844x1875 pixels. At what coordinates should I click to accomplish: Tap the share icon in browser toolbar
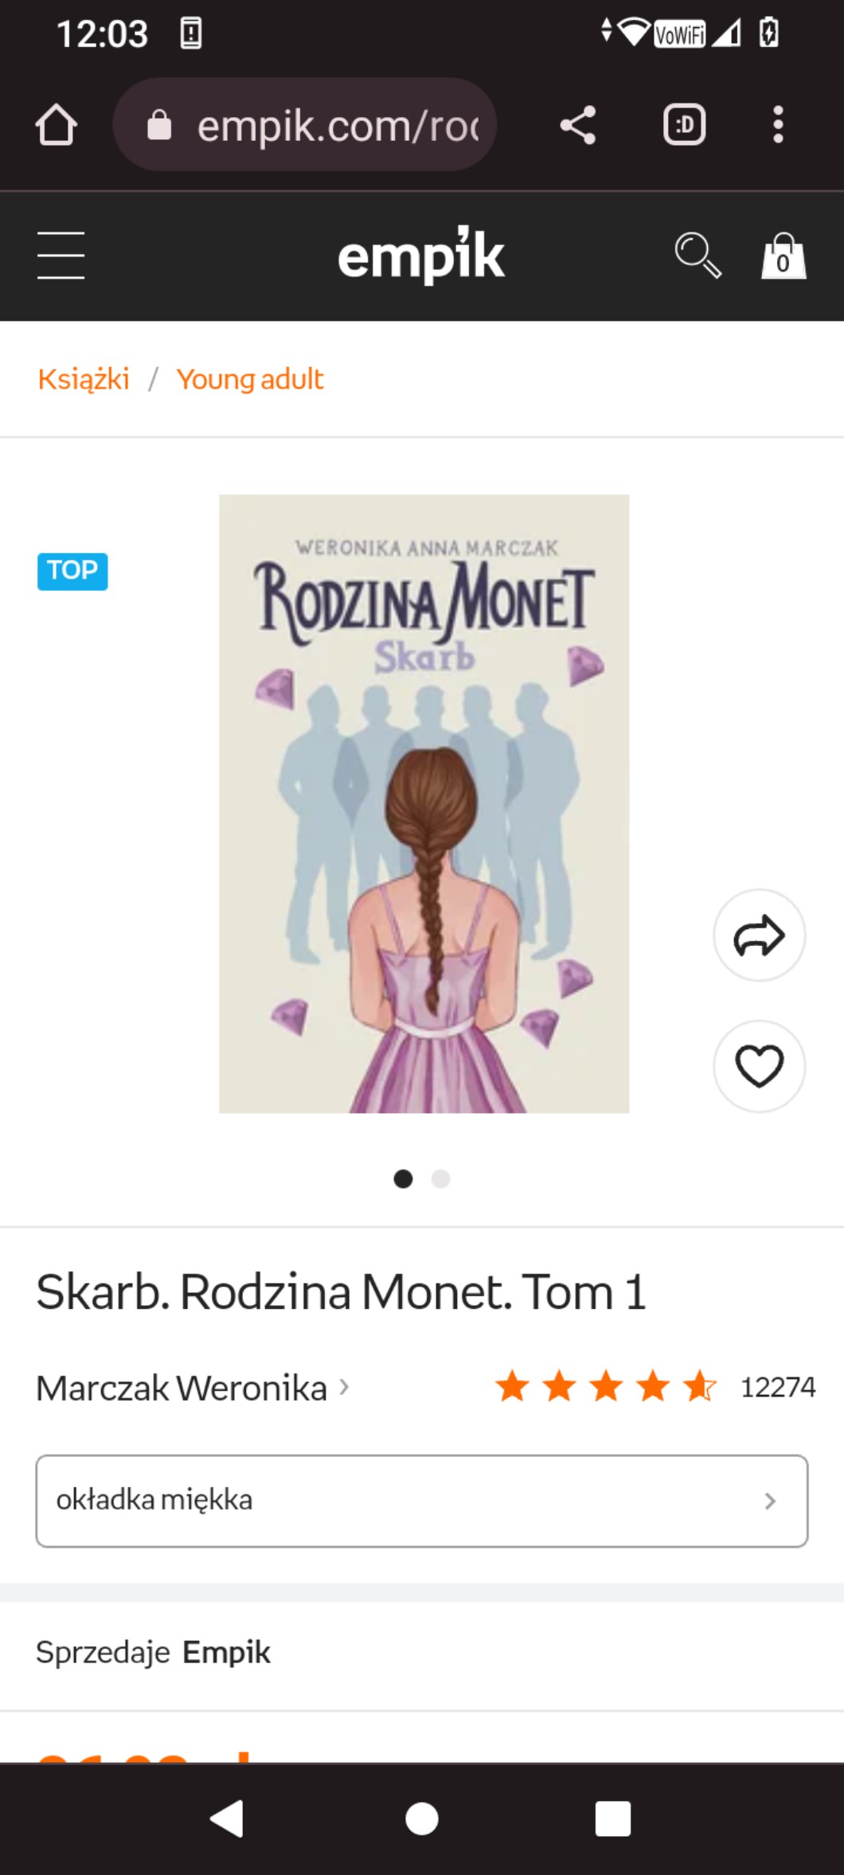click(x=577, y=125)
